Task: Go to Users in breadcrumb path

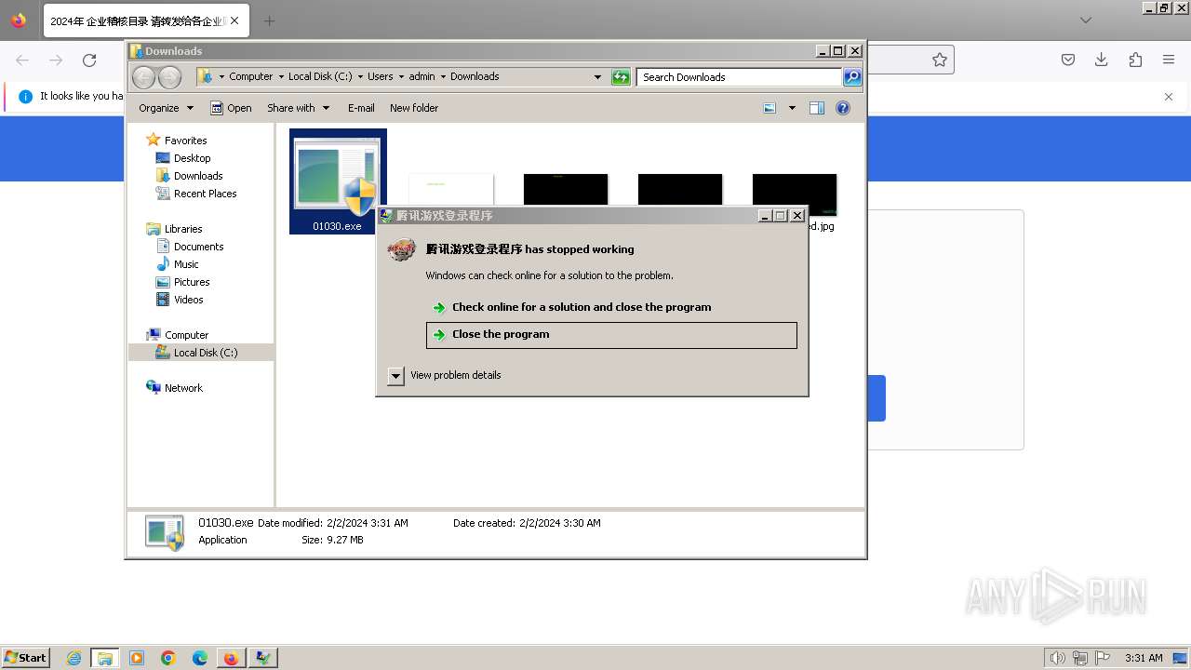Action: (x=381, y=77)
